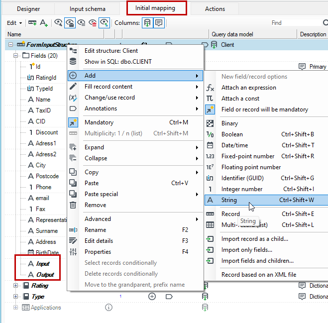This screenshot has width=328, height=323.
Task: Click the Identifier (GUID) icon
Action: click(210, 178)
